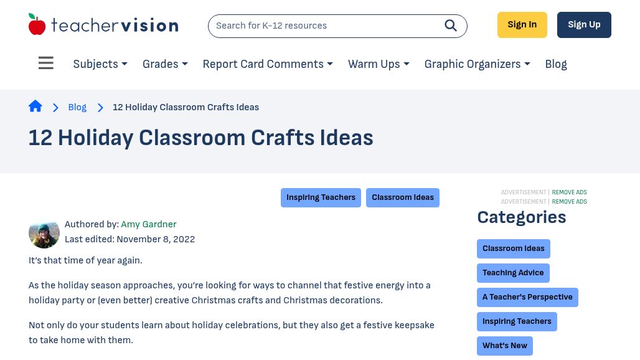The image size is (640, 360).
Task: Select the What's New category
Action: [504, 346]
